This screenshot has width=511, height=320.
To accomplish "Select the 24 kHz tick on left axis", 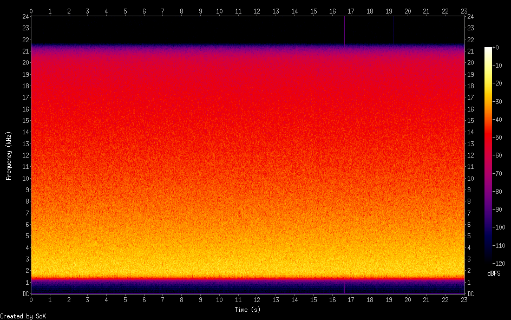I will (x=25, y=17).
